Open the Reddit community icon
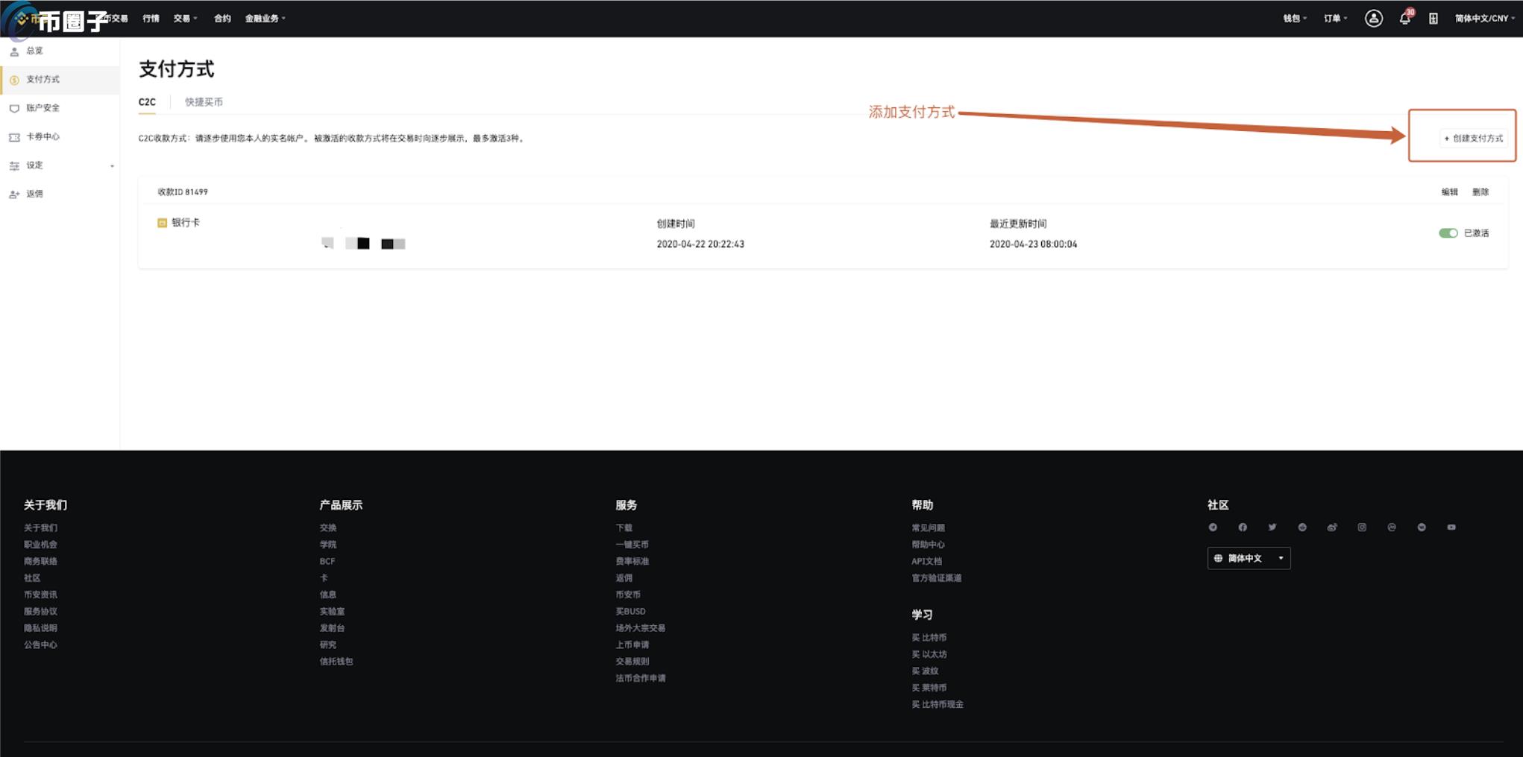Viewport: 1523px width, 757px height. coord(1302,528)
